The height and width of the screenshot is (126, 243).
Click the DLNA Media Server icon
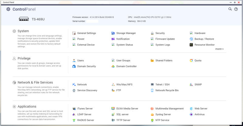coord(113,108)
